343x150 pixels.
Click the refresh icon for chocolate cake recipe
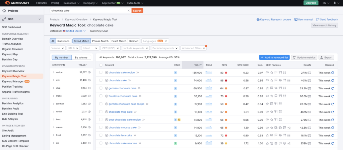point(333,73)
